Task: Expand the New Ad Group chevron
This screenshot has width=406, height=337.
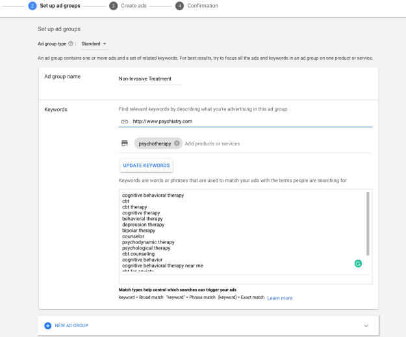Action: pyautogui.click(x=366, y=325)
